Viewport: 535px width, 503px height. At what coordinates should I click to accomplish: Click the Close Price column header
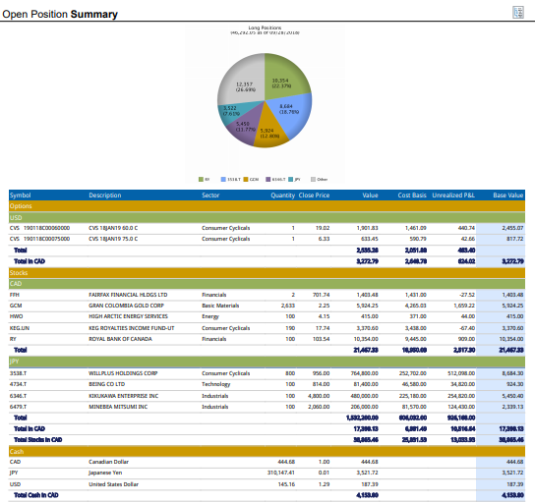coord(314,196)
